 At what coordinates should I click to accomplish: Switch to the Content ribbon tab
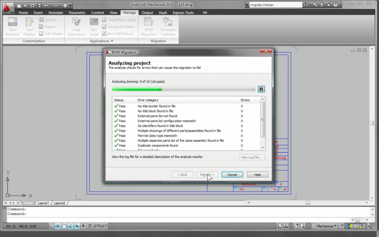tap(97, 13)
